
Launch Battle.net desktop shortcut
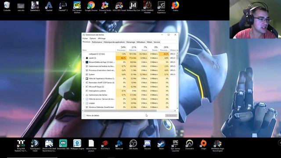(119, 145)
